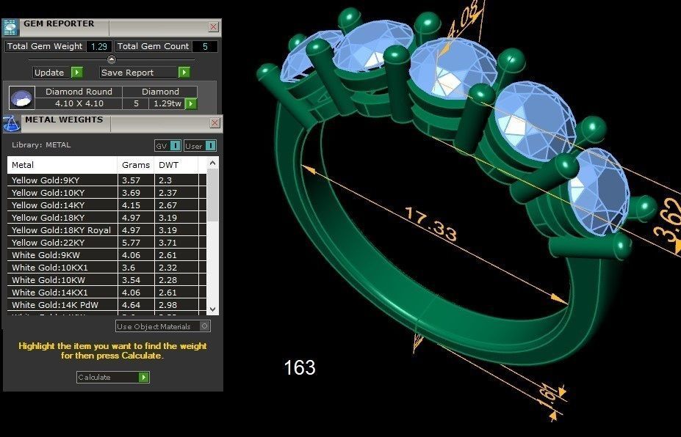Select the White Gold:10KX1 row
Image resolution: width=681 pixels, height=437 pixels.
(x=107, y=268)
